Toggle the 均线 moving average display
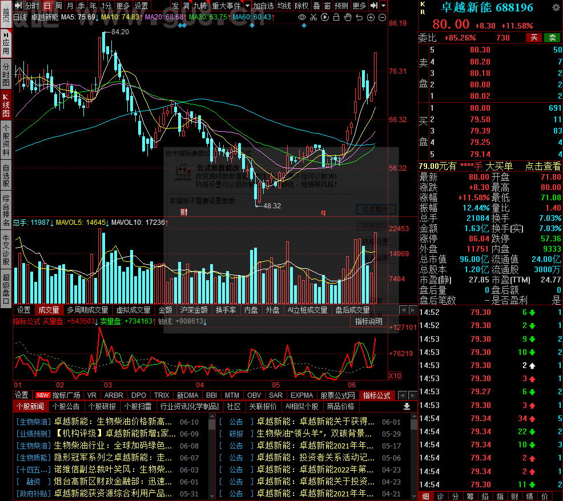 click(284, 6)
